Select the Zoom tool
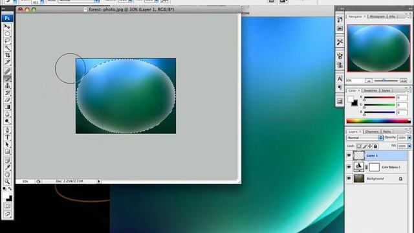Screen dimensions: 414x233 7,182
